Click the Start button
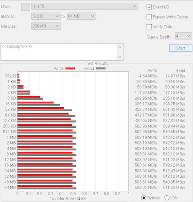Screen dimensions: 193x202 (181, 48)
